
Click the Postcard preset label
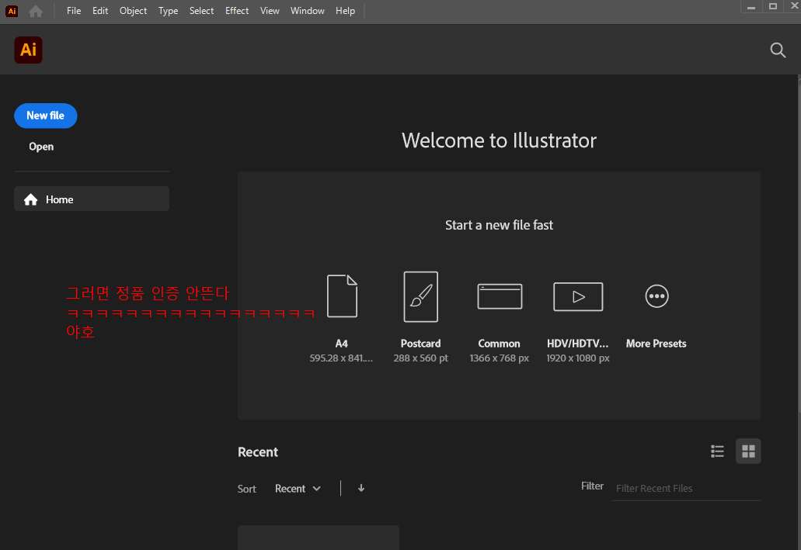[x=420, y=344]
